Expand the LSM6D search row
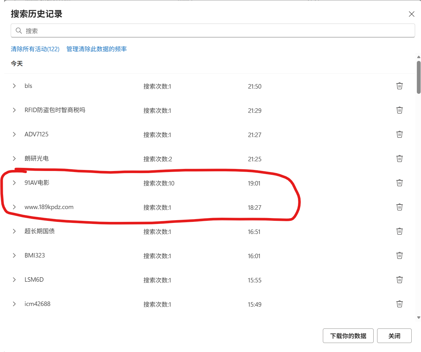Image resolution: width=421 pixels, height=352 pixels. coord(14,280)
